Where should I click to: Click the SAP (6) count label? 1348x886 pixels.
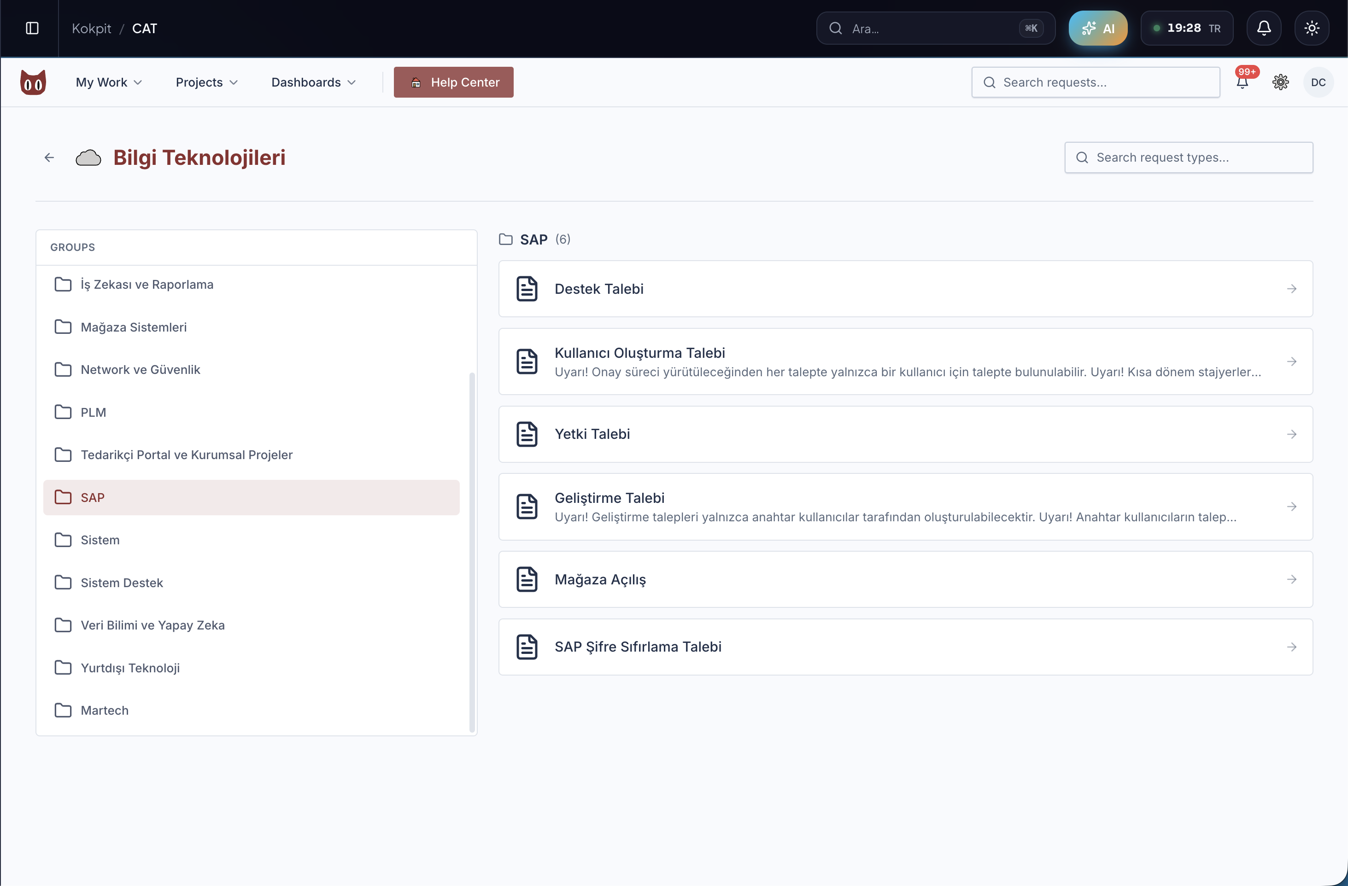click(563, 239)
